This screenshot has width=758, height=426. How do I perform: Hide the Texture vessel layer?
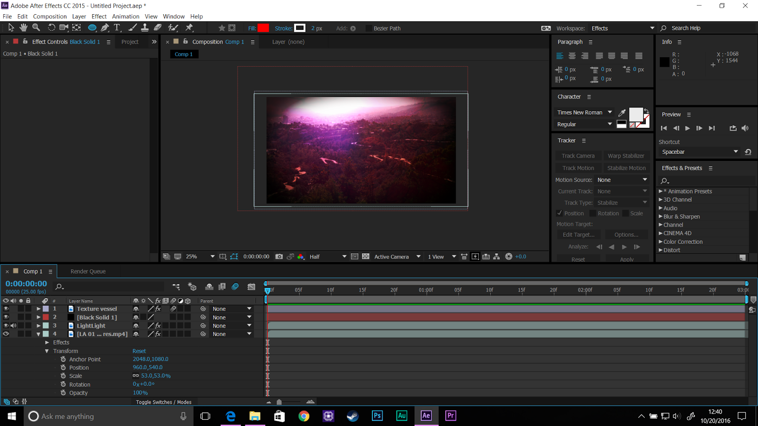[x=6, y=309]
